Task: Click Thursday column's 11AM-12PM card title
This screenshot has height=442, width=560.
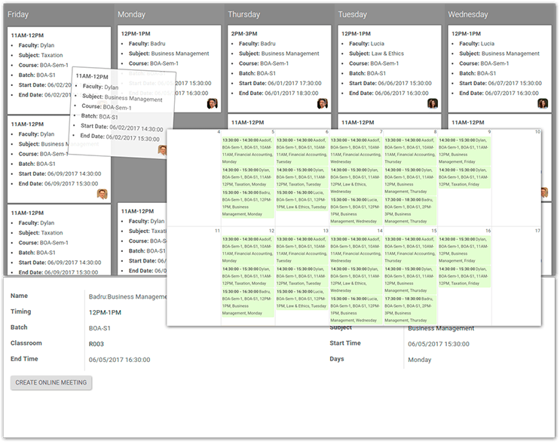Action: click(x=247, y=122)
